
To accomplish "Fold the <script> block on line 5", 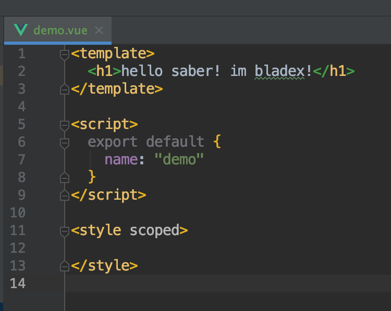I will (x=65, y=125).
